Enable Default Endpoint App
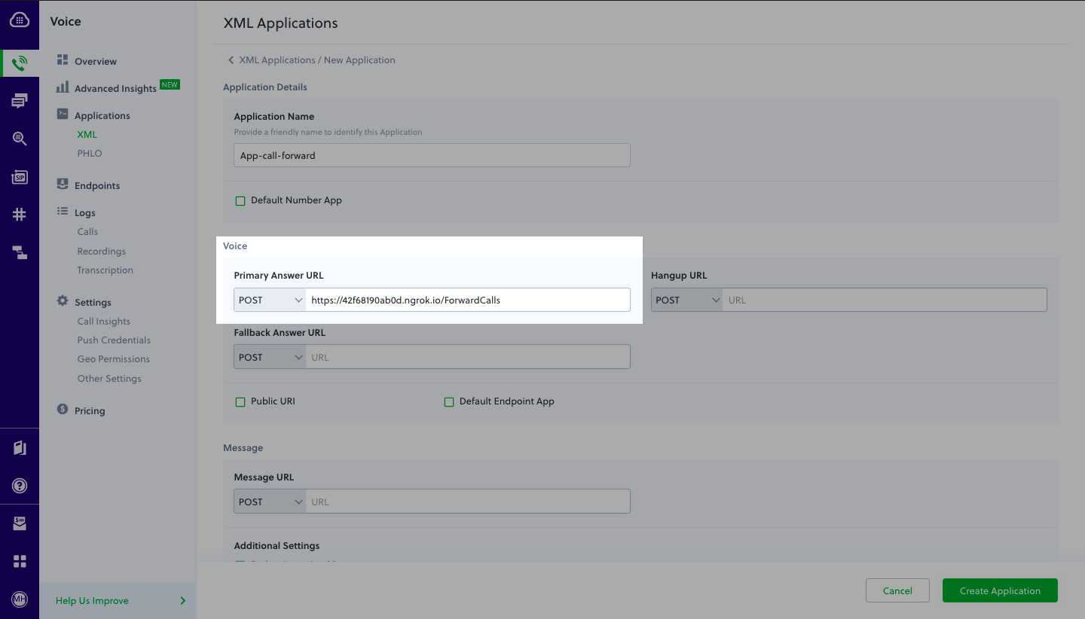 pyautogui.click(x=449, y=401)
